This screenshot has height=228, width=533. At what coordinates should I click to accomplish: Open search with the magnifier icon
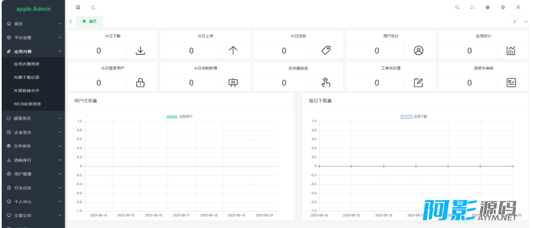pos(457,7)
